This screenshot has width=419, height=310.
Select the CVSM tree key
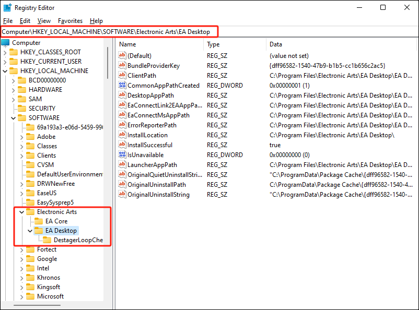tap(45, 165)
